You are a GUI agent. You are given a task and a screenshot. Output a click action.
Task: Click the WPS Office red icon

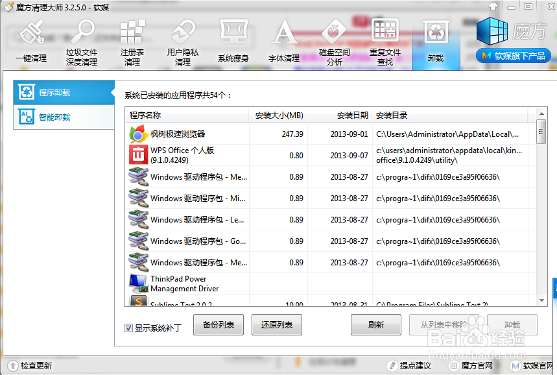point(138,155)
